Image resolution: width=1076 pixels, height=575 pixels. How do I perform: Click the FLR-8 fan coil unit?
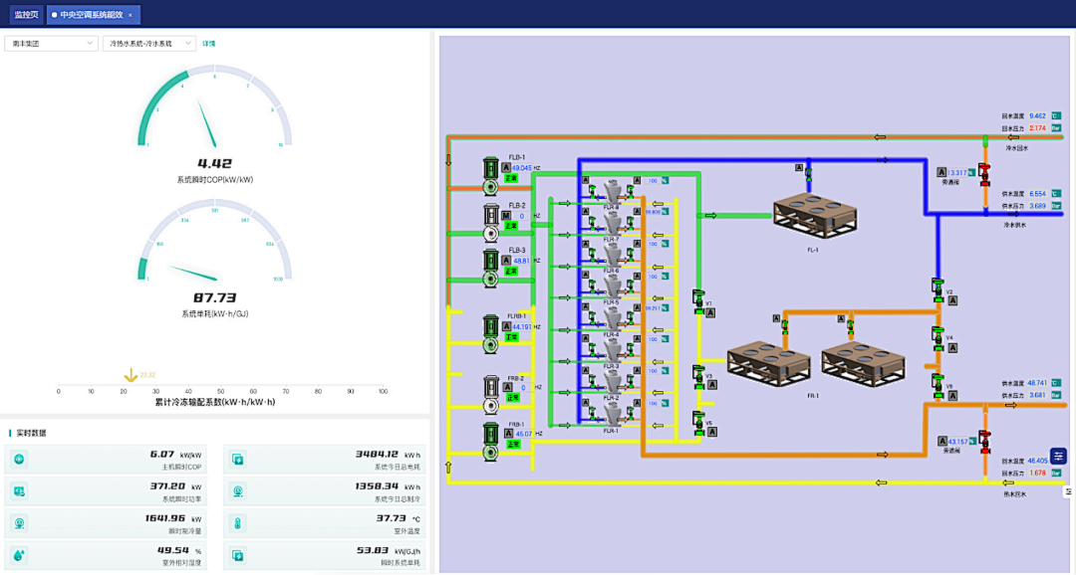click(612, 191)
